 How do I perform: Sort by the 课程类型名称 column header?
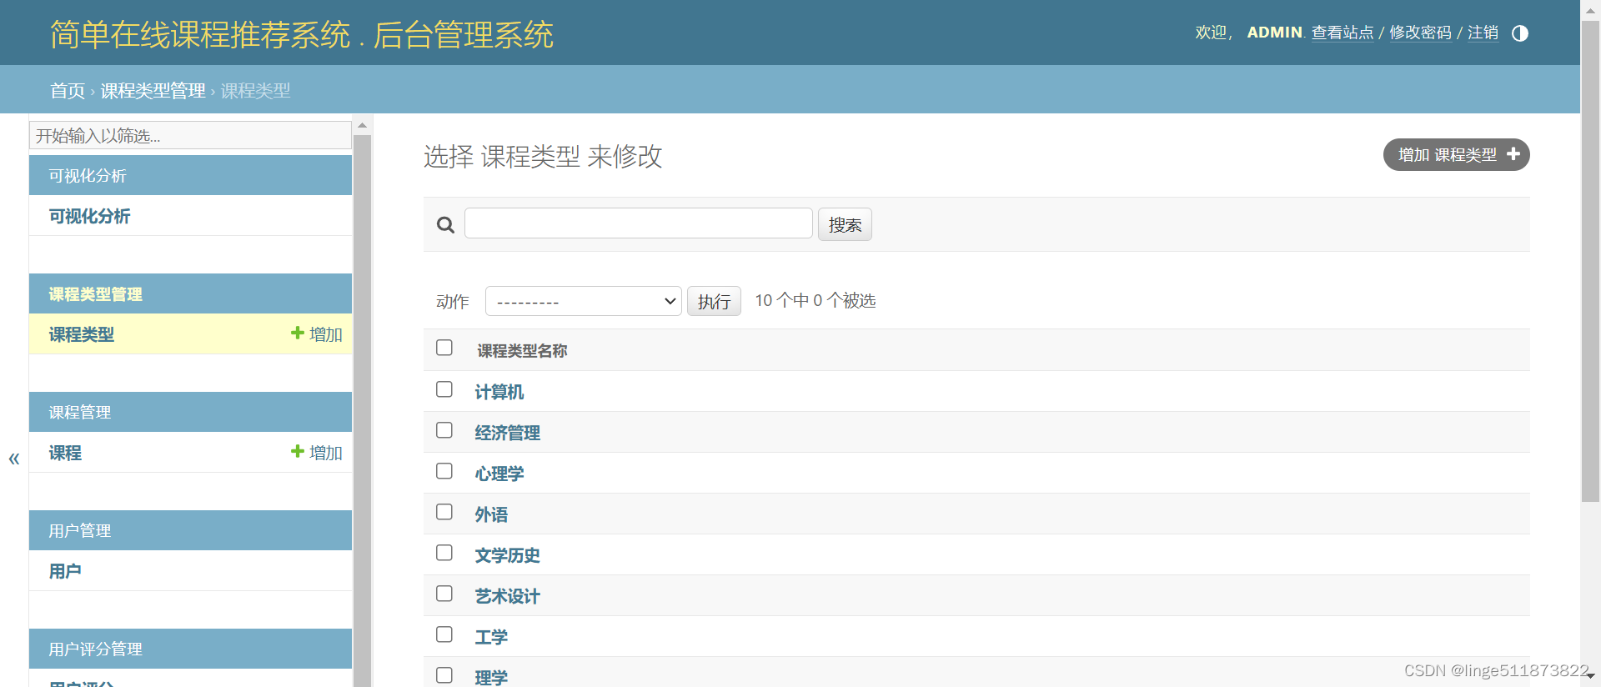(522, 351)
